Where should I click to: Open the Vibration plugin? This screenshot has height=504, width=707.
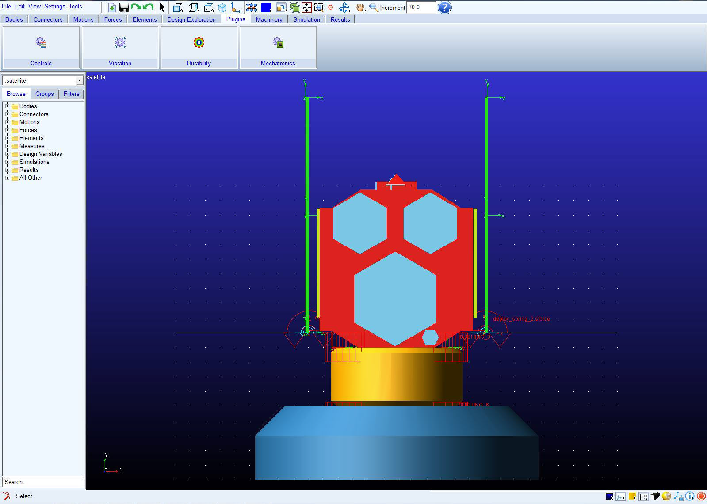click(120, 47)
